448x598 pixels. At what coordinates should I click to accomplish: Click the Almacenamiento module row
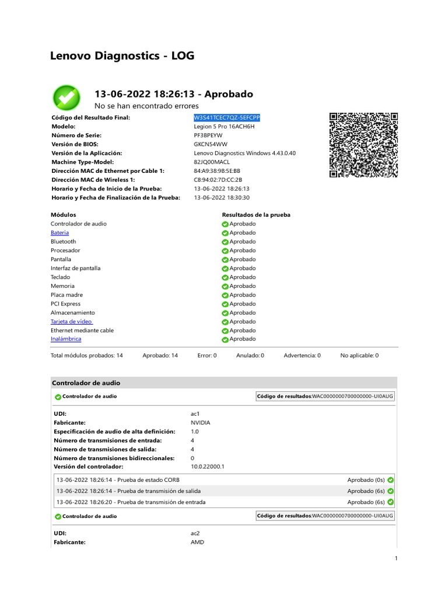pos(73,313)
